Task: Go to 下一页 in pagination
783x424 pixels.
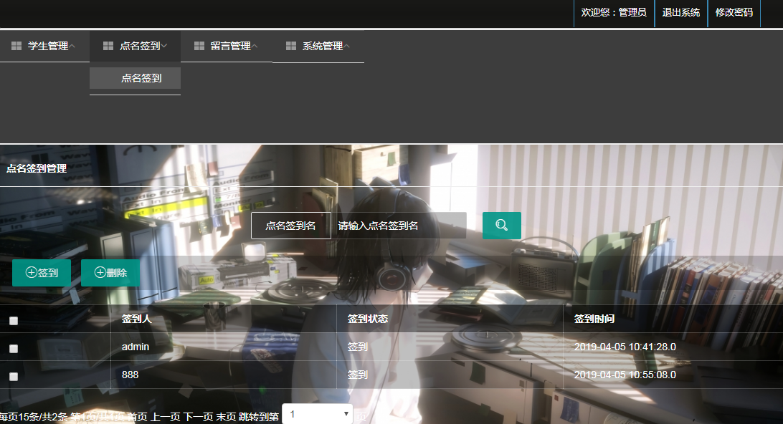Action: 198,417
